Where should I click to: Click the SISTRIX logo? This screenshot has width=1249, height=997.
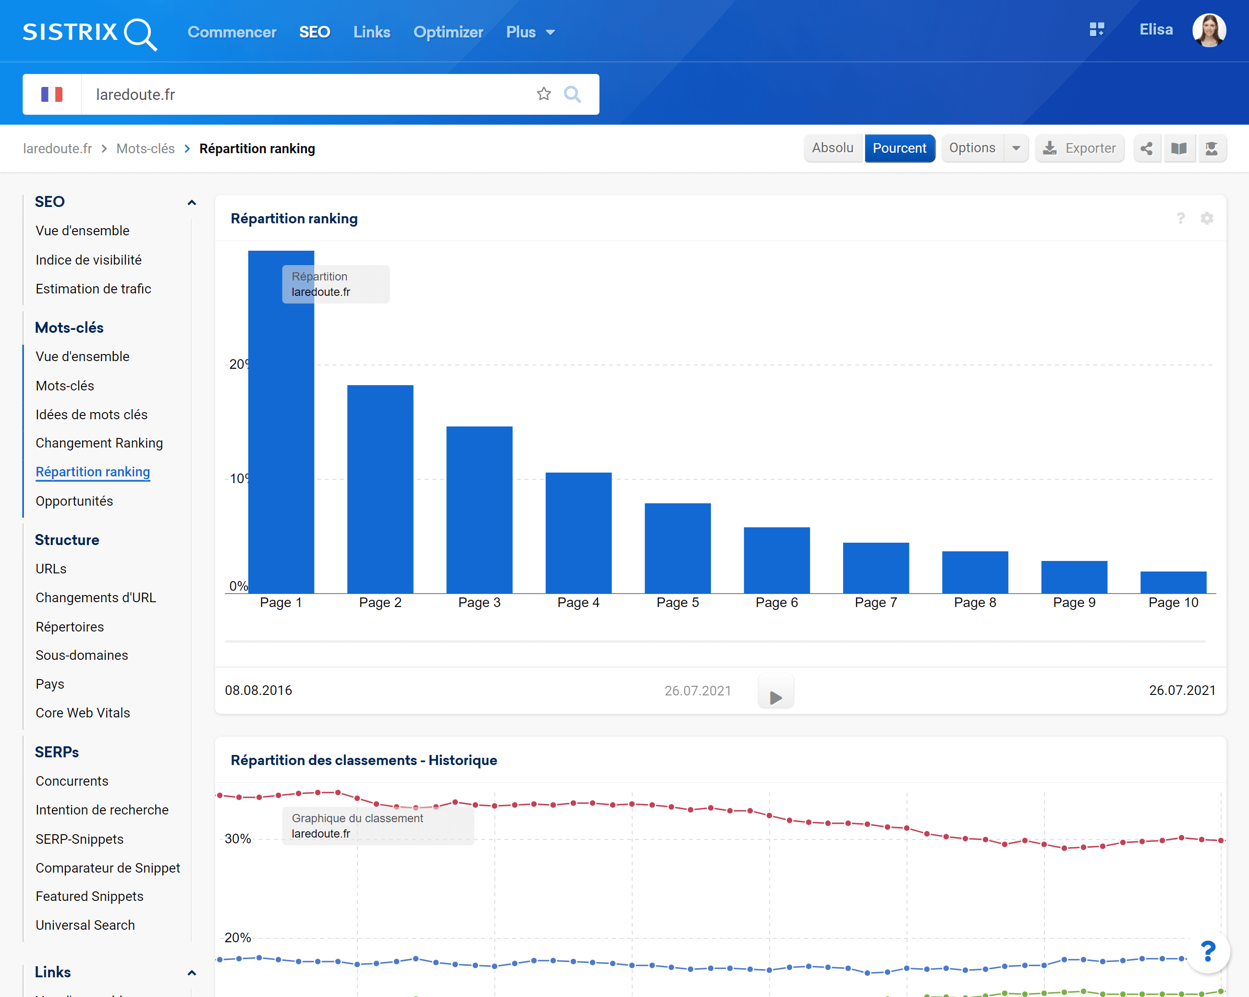pyautogui.click(x=90, y=33)
